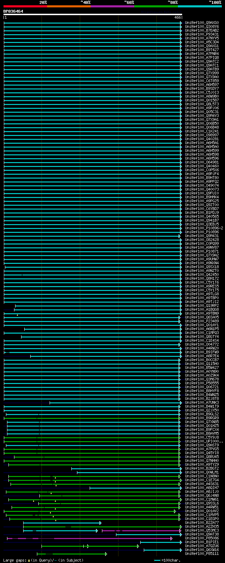Select label UniRef100_C1K241
Viewport: 225px width, 563px height.
tap(202, 131)
